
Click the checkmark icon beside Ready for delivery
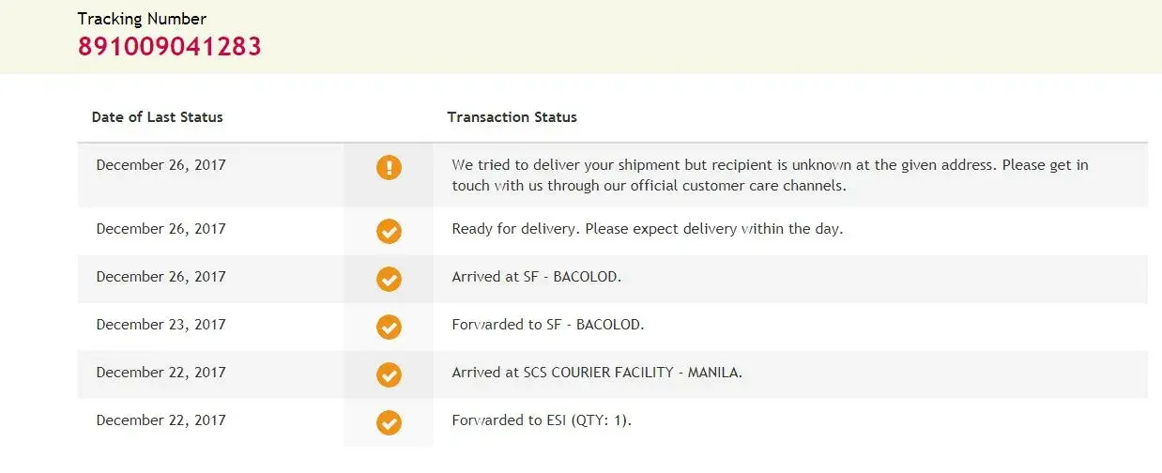tap(389, 231)
